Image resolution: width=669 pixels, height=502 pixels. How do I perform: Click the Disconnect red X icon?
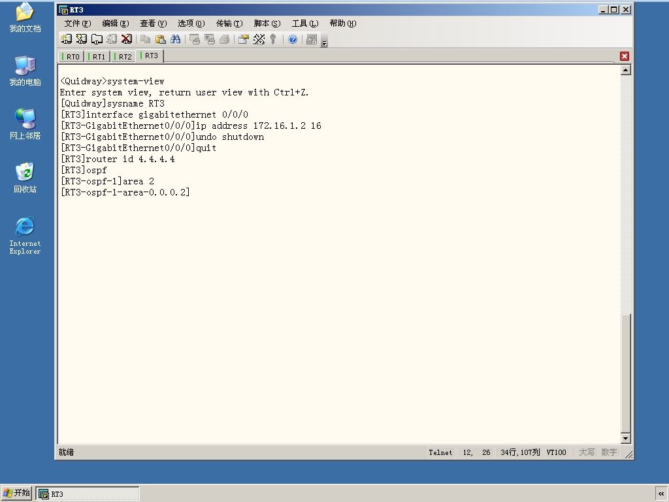[x=127, y=39]
